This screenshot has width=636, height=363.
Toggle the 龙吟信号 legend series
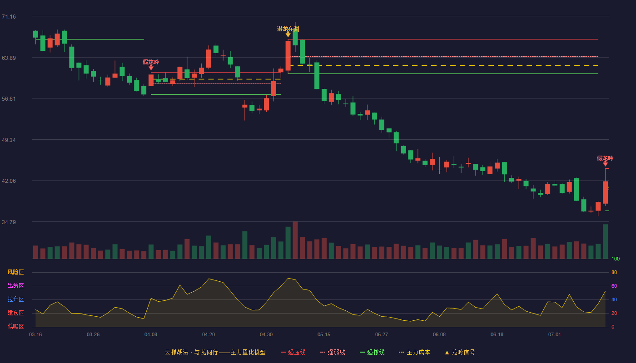click(460, 352)
